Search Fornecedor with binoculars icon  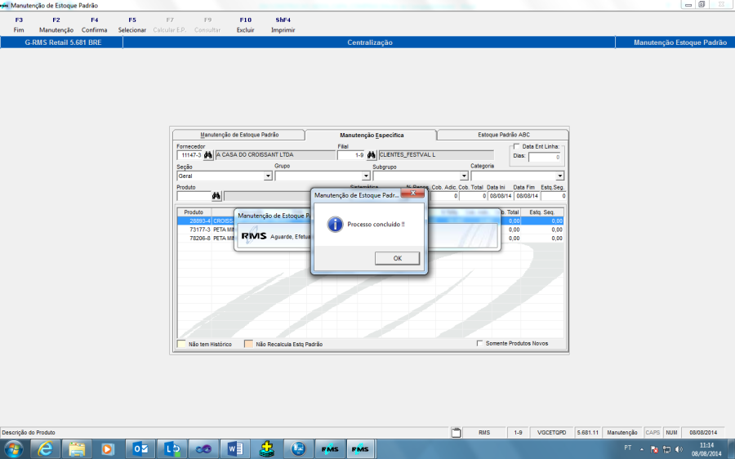(208, 154)
